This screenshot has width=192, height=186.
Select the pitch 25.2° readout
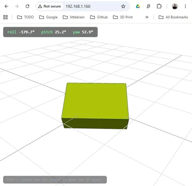click(x=54, y=32)
